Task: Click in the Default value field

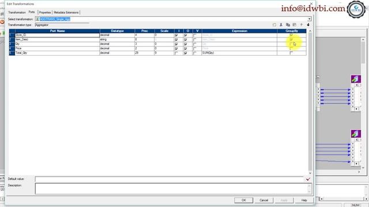Action: tap(170, 179)
